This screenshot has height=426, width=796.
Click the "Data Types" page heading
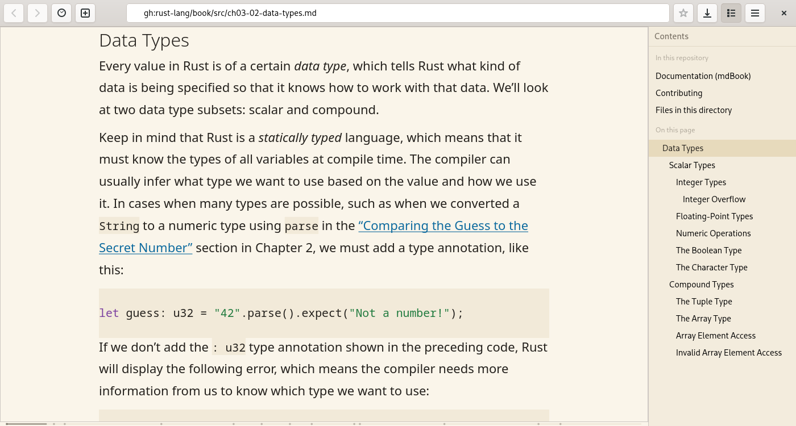click(x=144, y=40)
